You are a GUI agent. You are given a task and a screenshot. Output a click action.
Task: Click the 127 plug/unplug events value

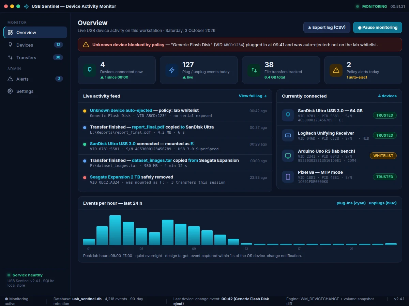188,65
